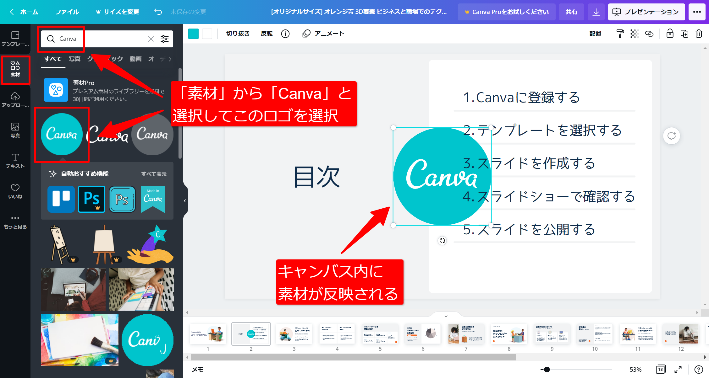
Task: Open the 写真 photos sidebar panel
Action: (x=15, y=130)
